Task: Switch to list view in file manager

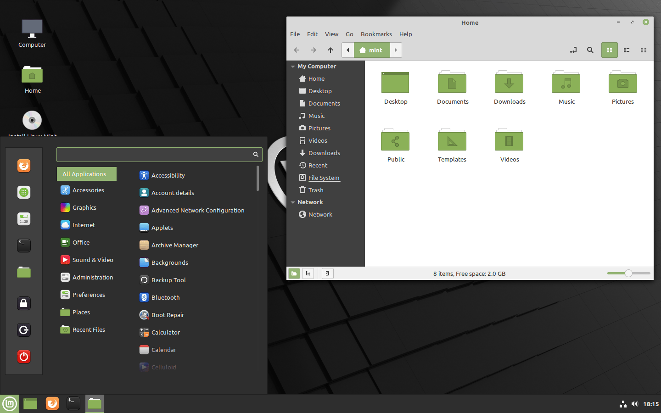Action: tap(627, 50)
